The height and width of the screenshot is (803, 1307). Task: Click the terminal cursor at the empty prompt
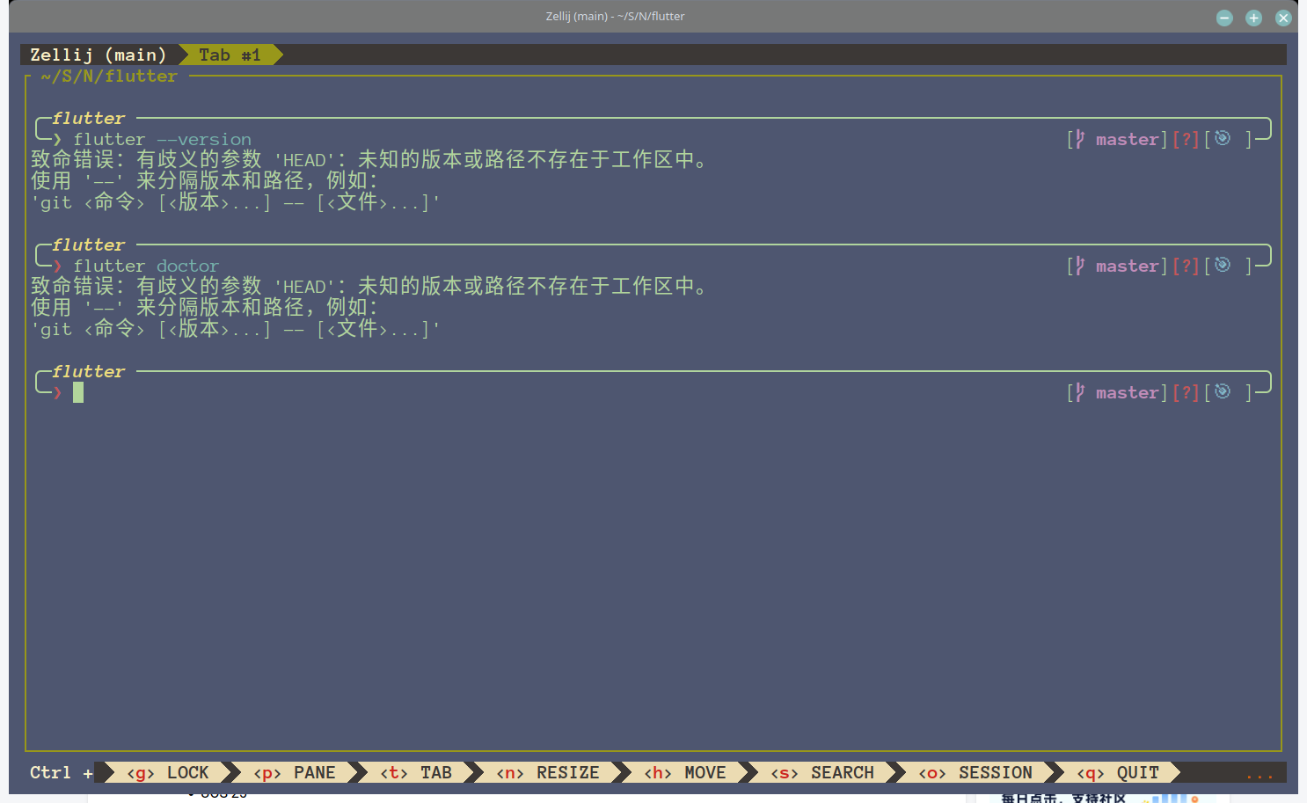click(x=78, y=392)
